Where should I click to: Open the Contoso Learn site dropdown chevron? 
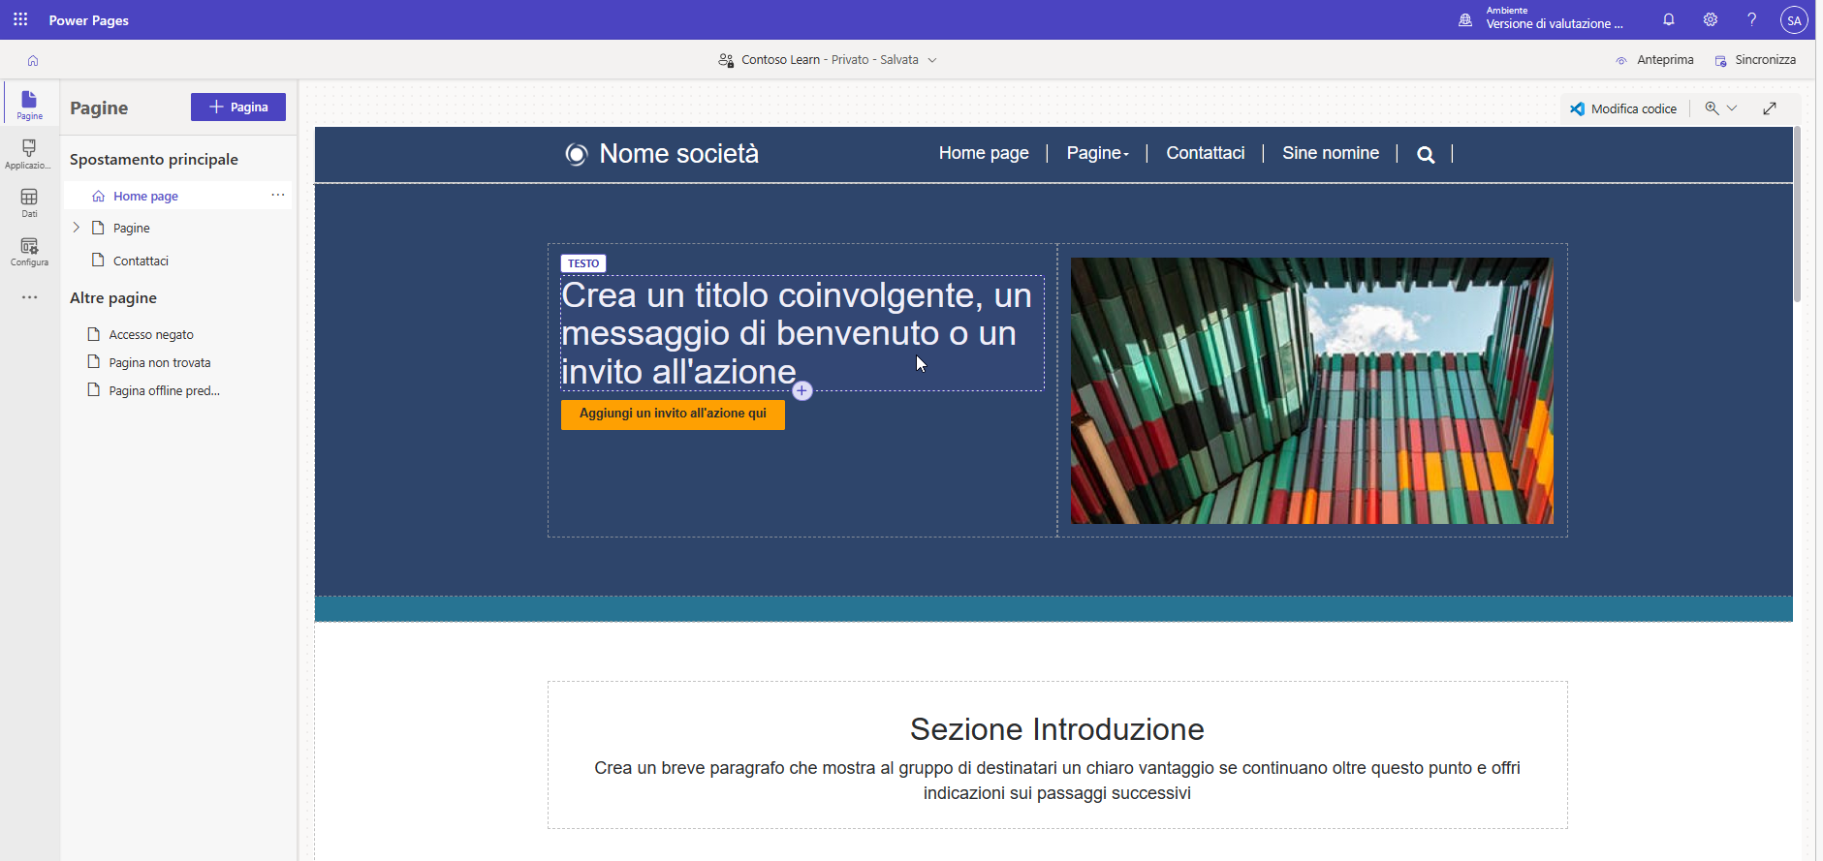point(932,60)
